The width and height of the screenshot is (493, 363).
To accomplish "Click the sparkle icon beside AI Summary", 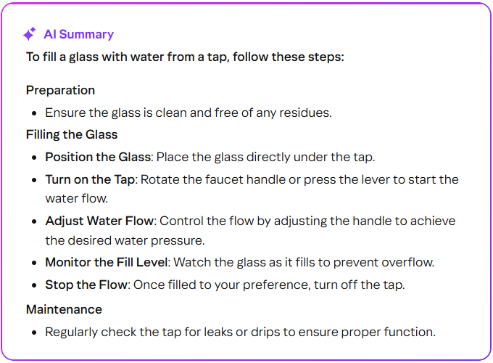I will [x=30, y=34].
